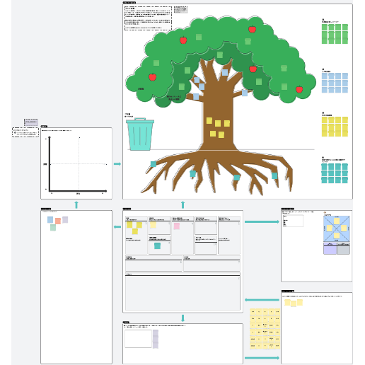
Task: Click the yellow table of small notes
Action: [x=265, y=329]
